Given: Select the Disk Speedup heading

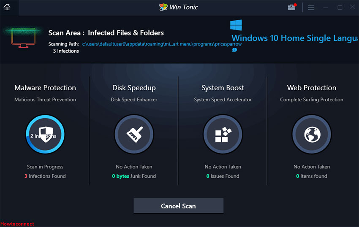Looking at the screenshot, I should [x=134, y=88].
